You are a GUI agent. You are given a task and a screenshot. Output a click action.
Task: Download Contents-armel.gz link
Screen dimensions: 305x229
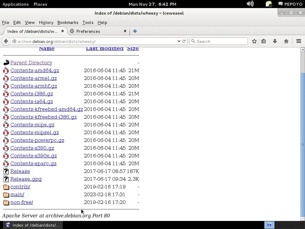[x=33, y=78]
